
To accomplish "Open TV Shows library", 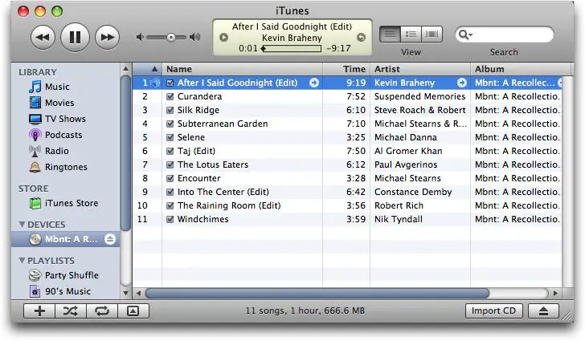I will (x=58, y=119).
